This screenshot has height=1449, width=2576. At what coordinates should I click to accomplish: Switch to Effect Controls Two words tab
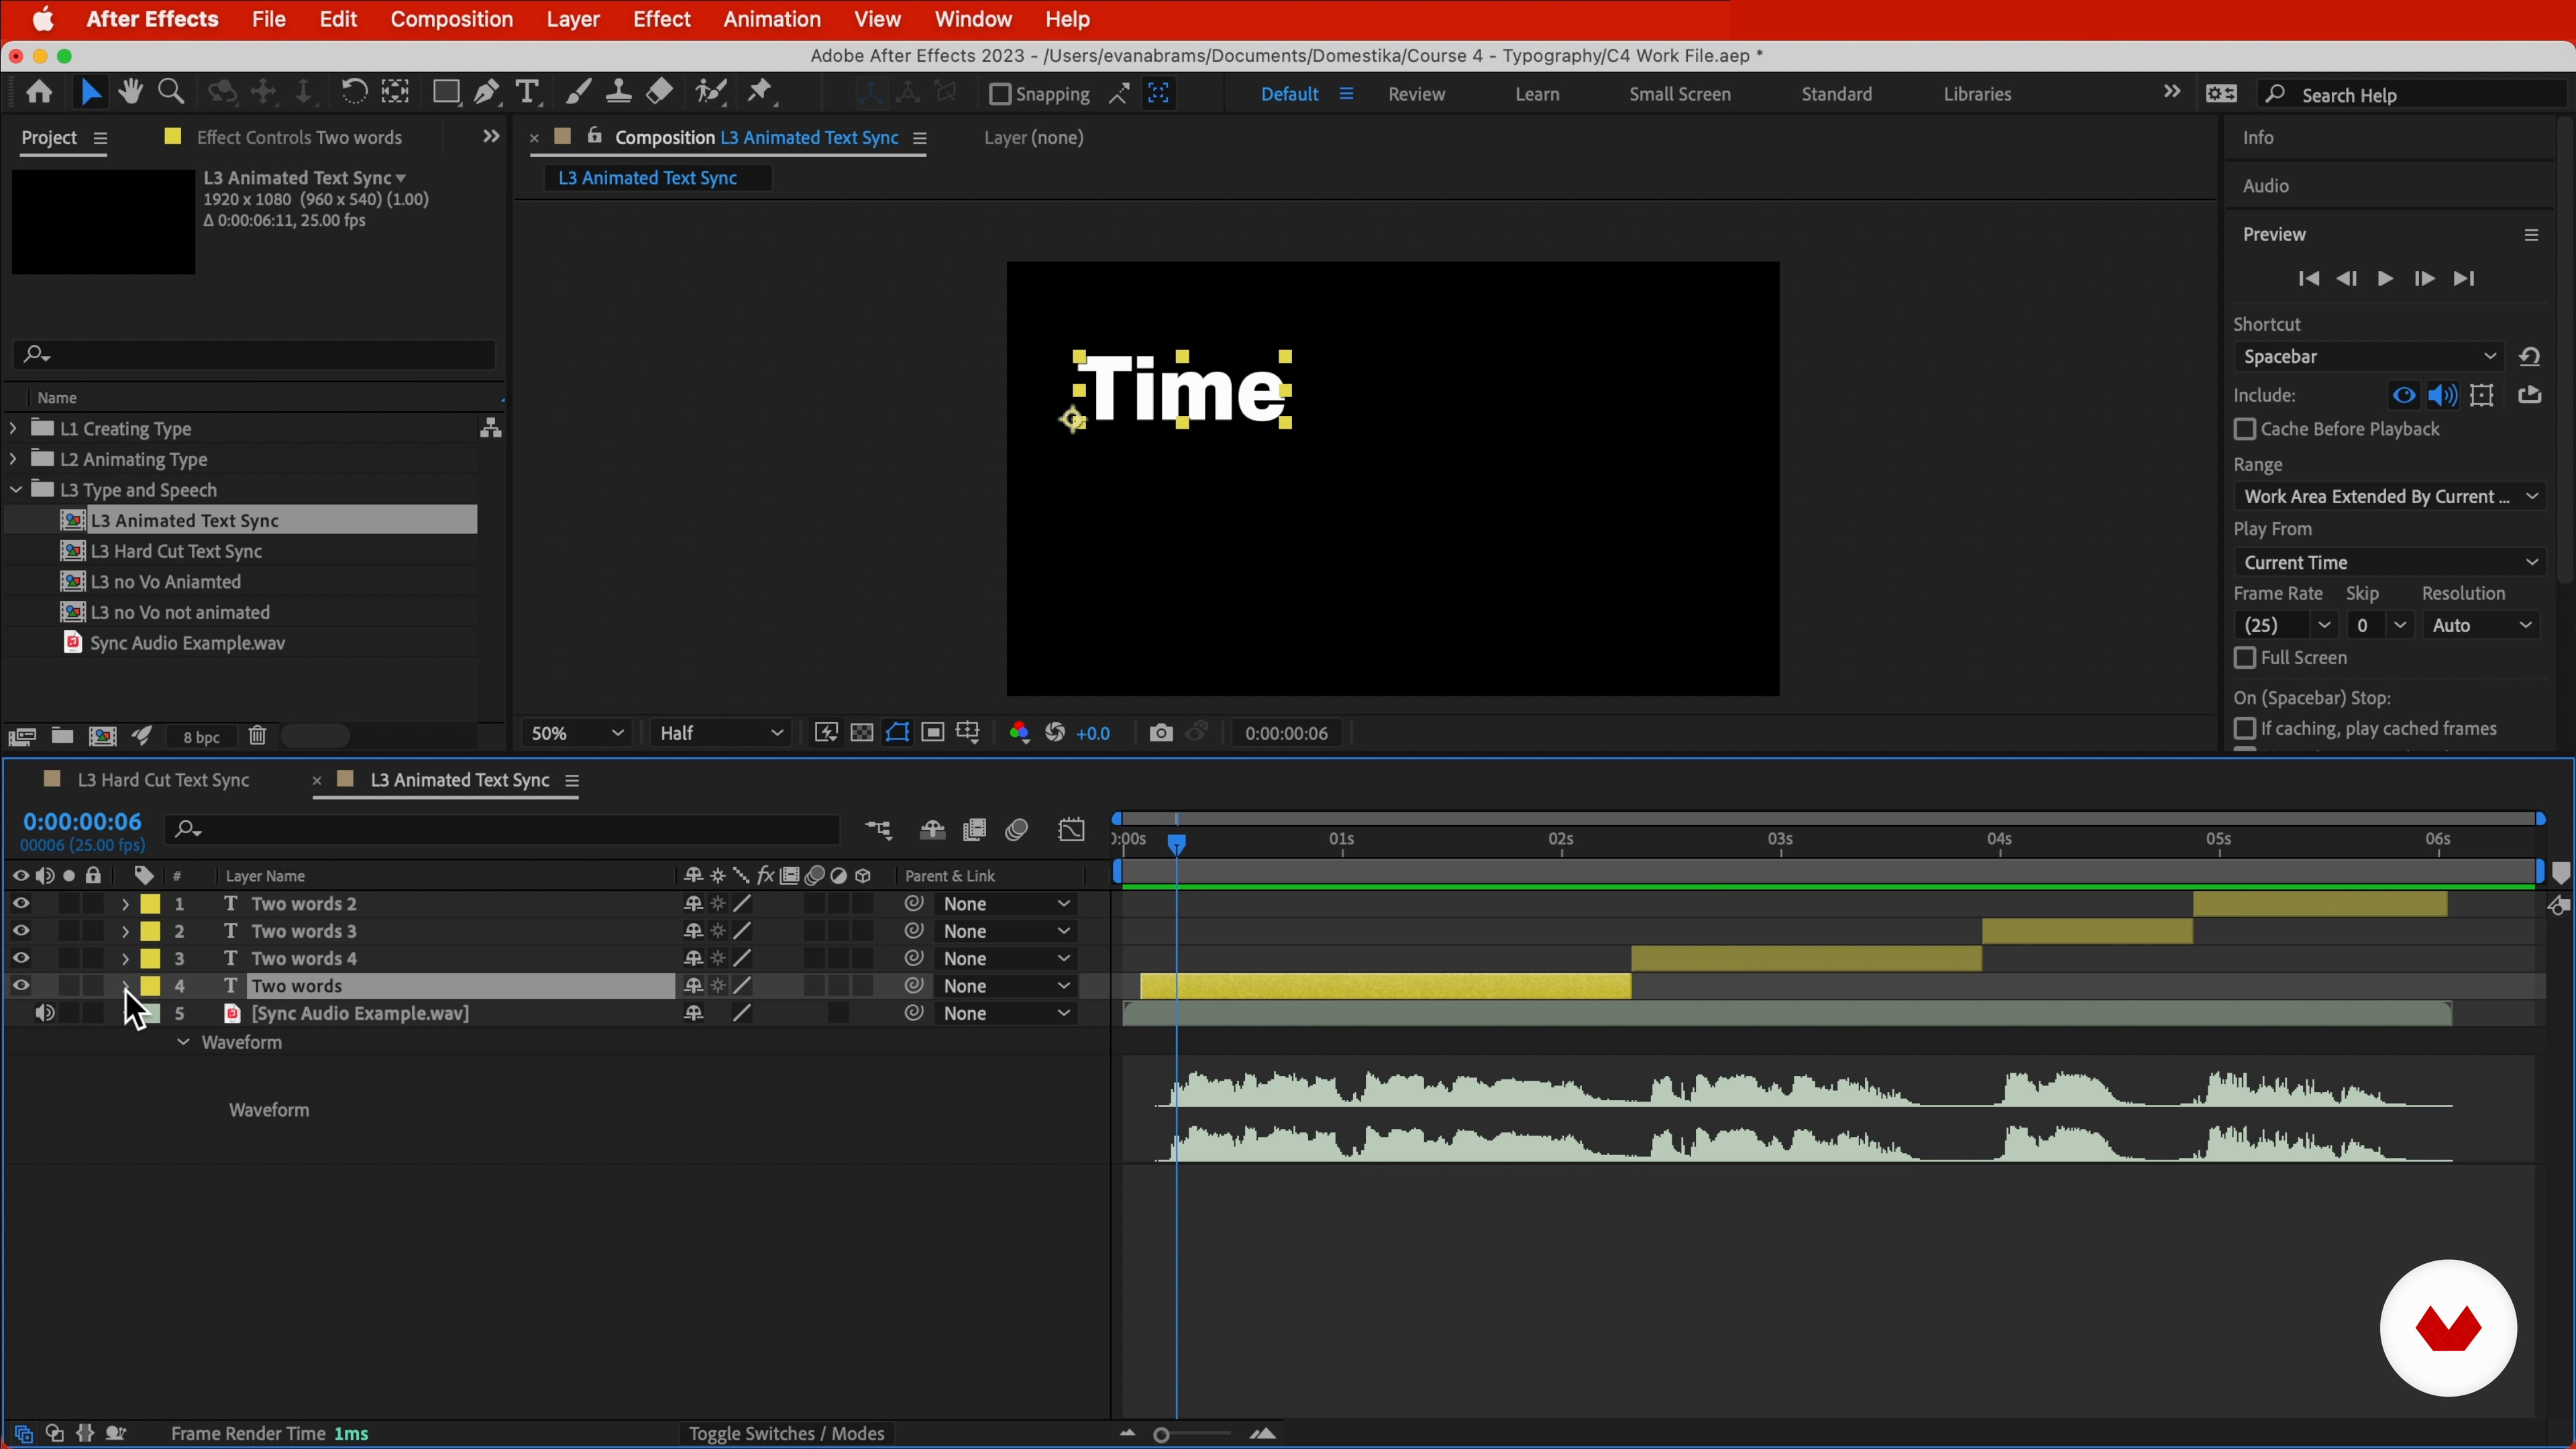click(299, 137)
